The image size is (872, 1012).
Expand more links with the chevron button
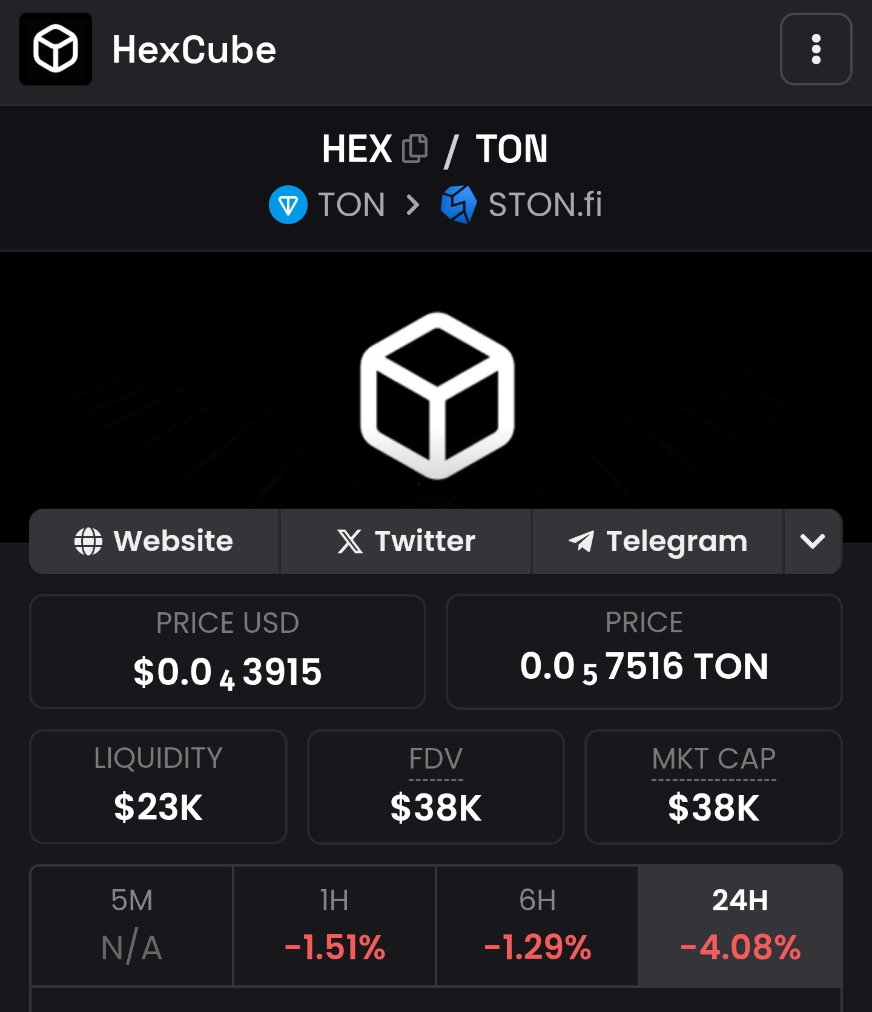coord(813,541)
